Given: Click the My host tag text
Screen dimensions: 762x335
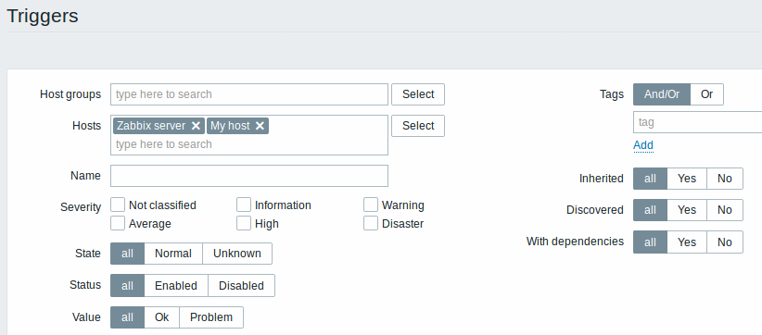Looking at the screenshot, I should coord(230,126).
